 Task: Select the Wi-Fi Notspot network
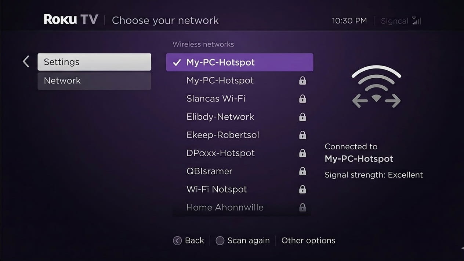(217, 189)
